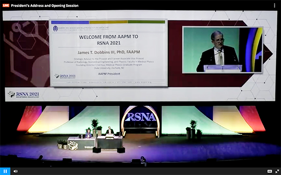Click the presentation slide in the video
Image resolution: width=281 pixels, height=175 pixels.
tap(109, 53)
